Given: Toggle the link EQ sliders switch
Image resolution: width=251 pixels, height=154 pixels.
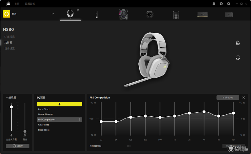Looking at the screenshot, I should coord(129,146).
